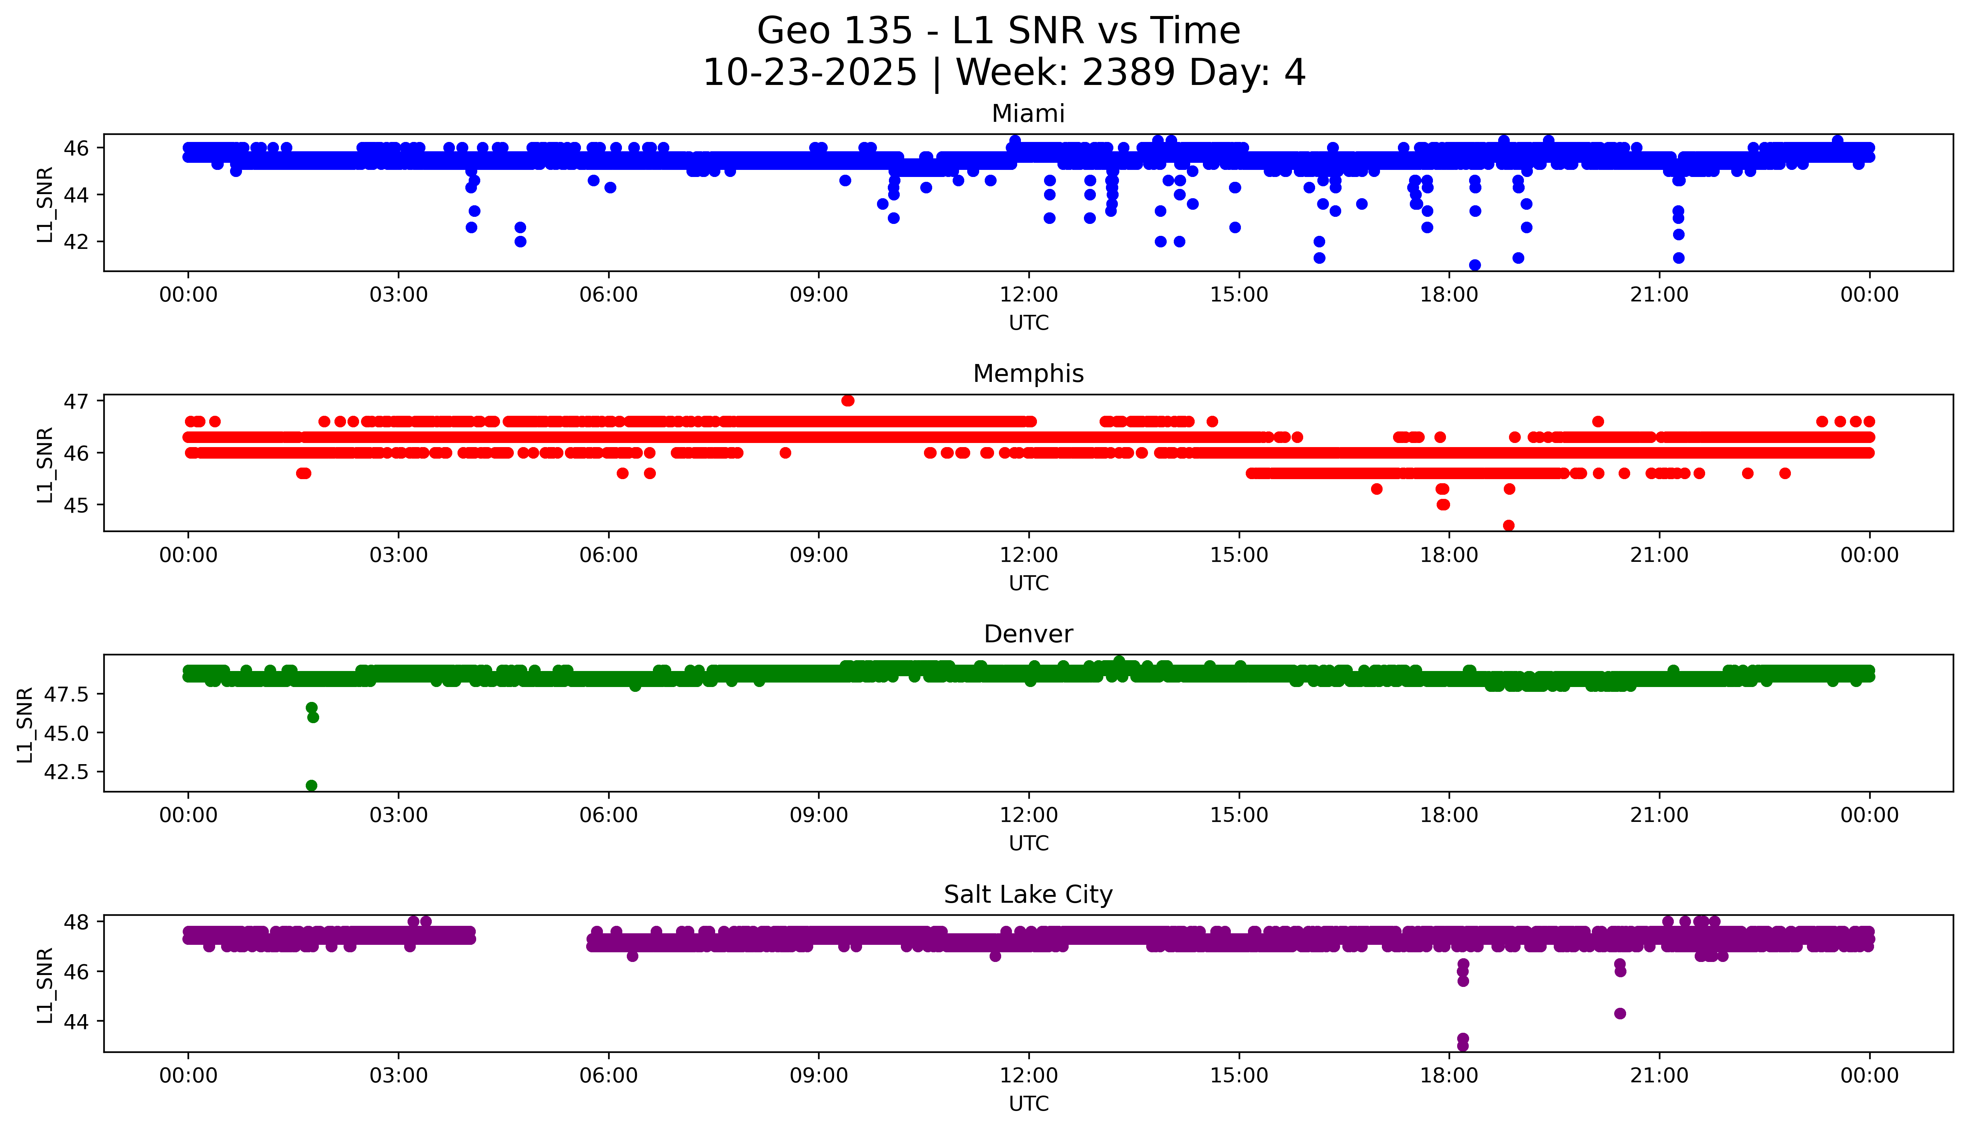This screenshot has height=1130, width=1968.
Task: Click the 21:00 tick label on the Salt Lake City plot
Action: (x=1659, y=1076)
